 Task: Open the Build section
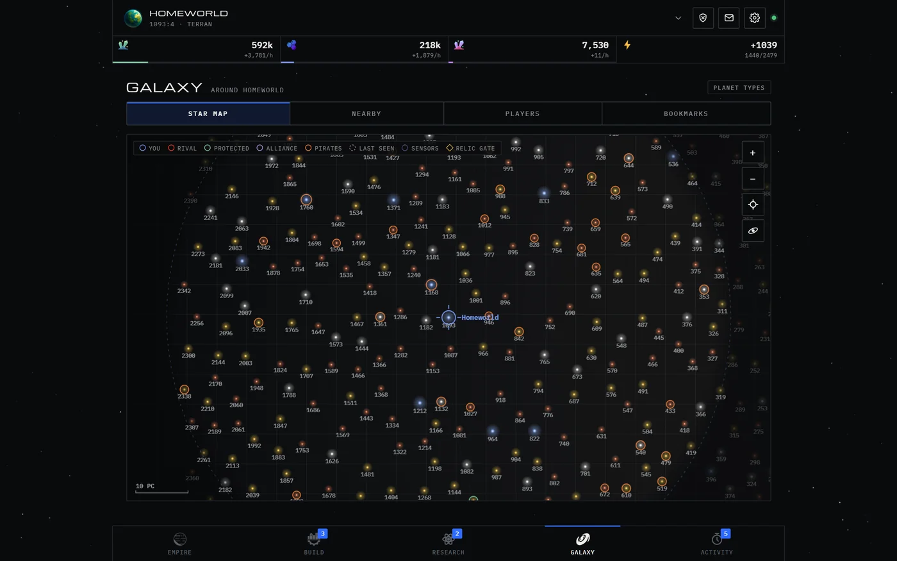pyautogui.click(x=314, y=543)
